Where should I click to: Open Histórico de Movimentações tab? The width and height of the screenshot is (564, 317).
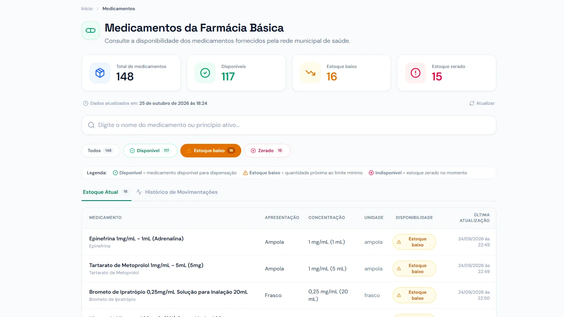[x=177, y=192]
